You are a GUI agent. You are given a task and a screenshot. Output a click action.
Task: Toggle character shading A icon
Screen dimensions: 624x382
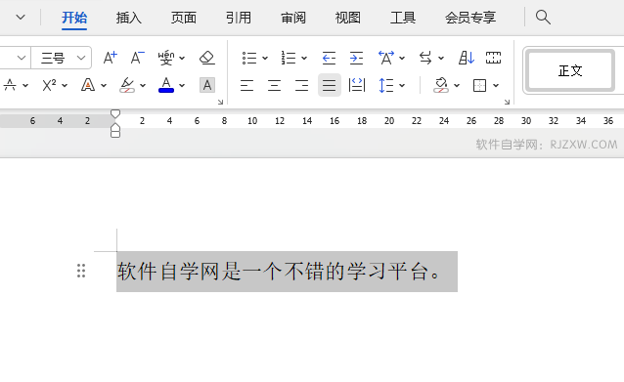click(207, 85)
